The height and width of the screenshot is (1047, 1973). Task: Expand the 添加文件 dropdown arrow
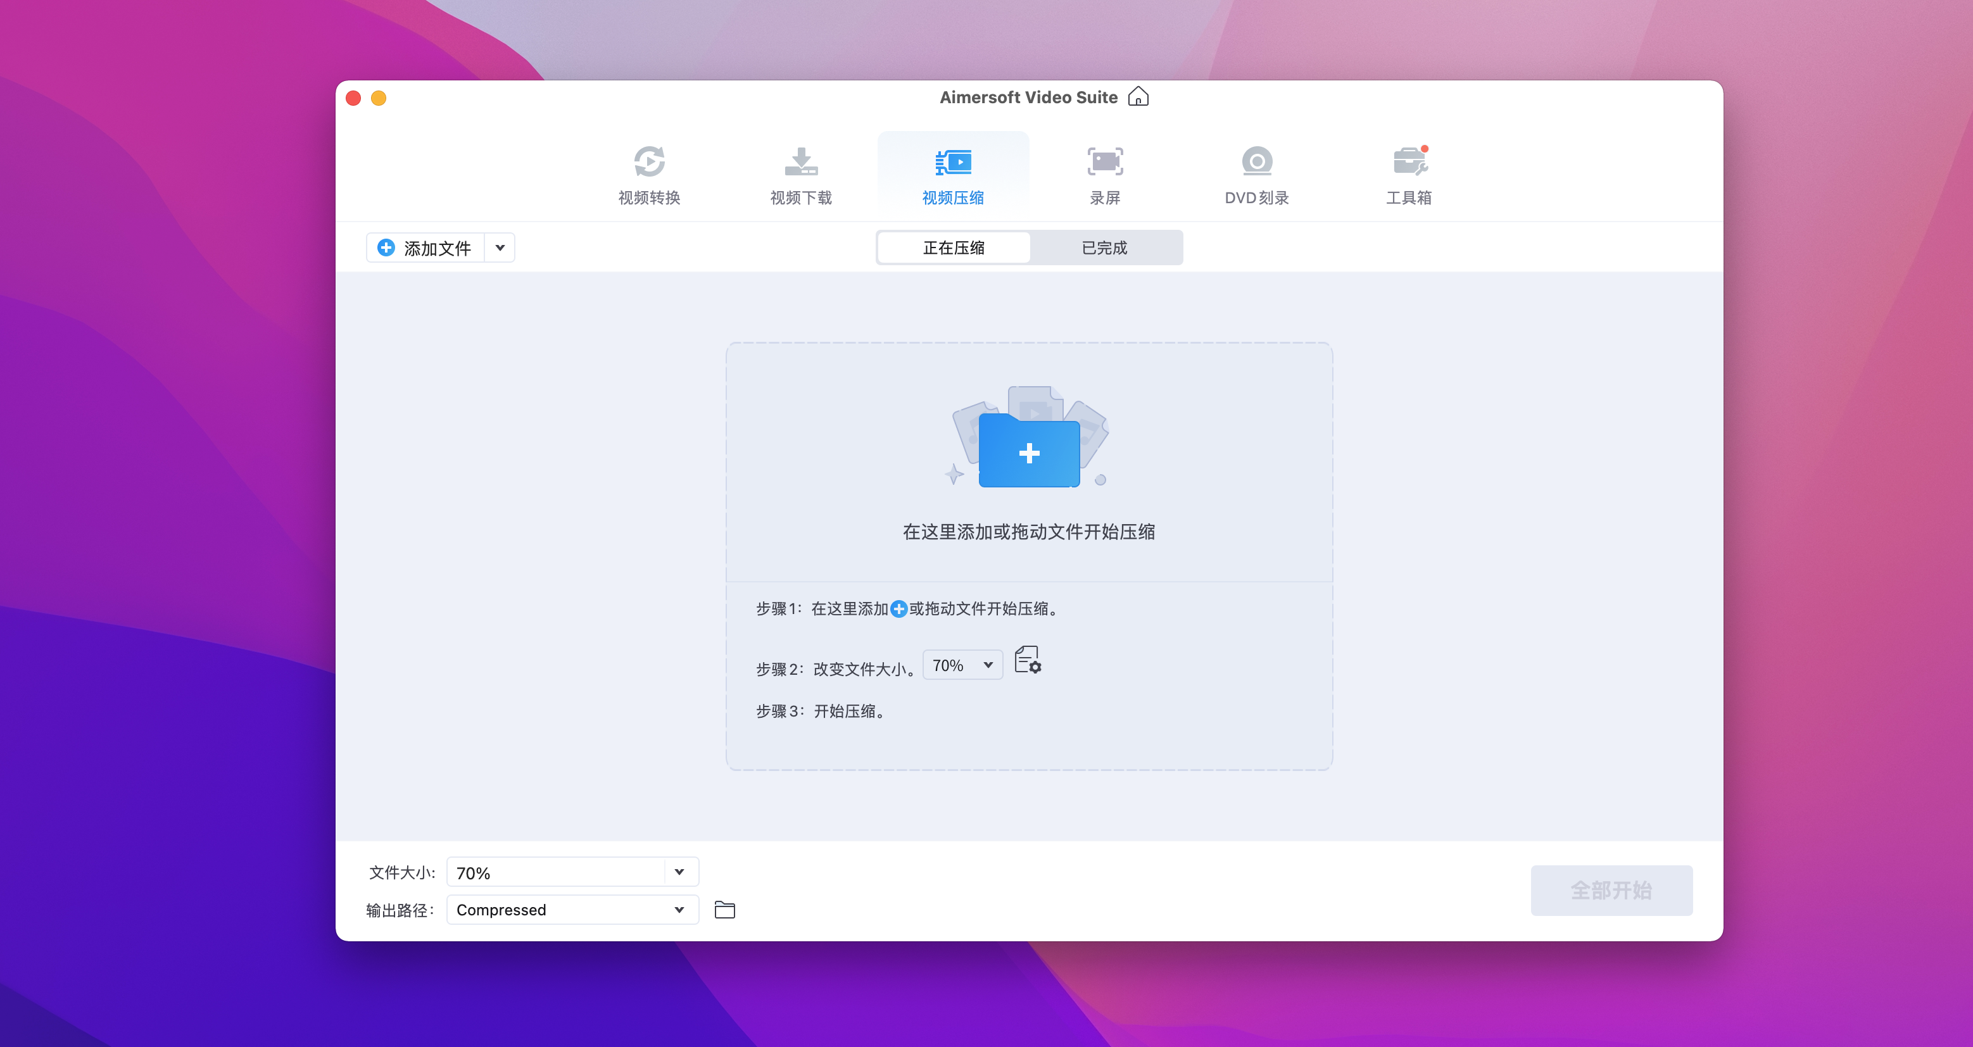pos(500,248)
